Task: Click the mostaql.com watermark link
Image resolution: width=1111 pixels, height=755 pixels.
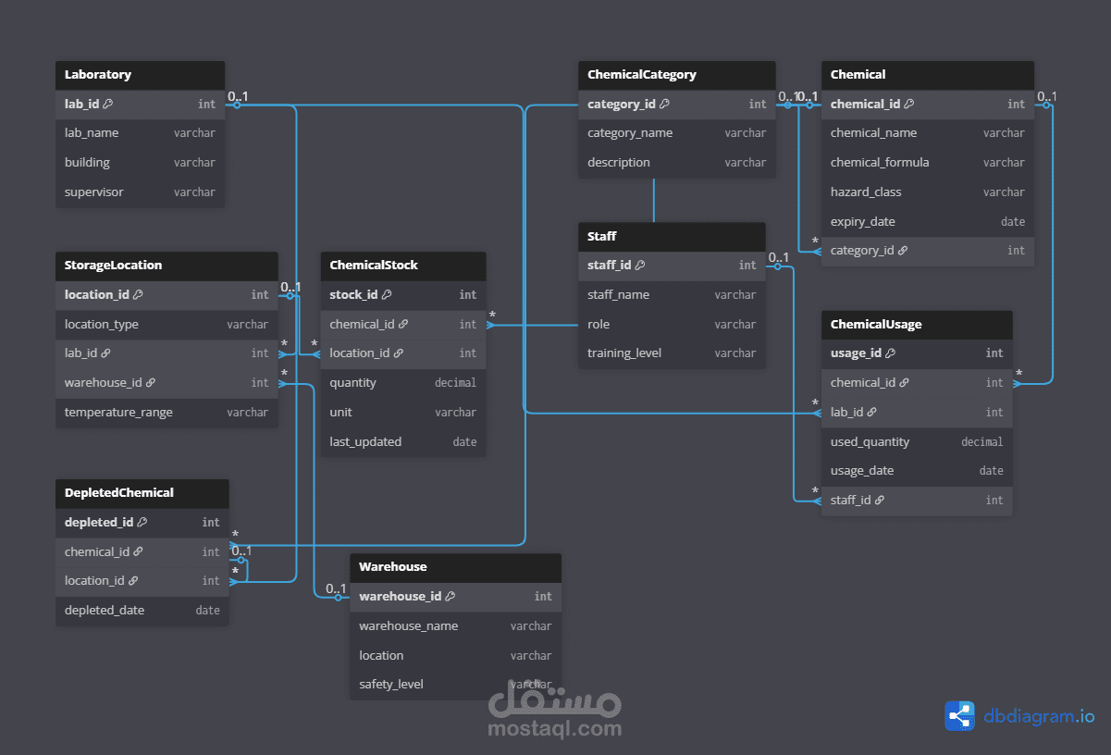Action: 555,728
